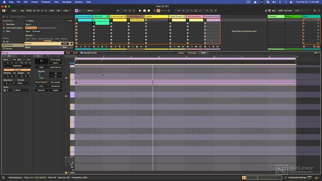The image size is (322, 181).
Task: Select the Bit Growl Bass track header
Action: click(195, 17)
